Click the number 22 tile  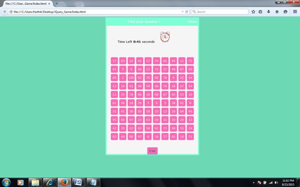140,120
